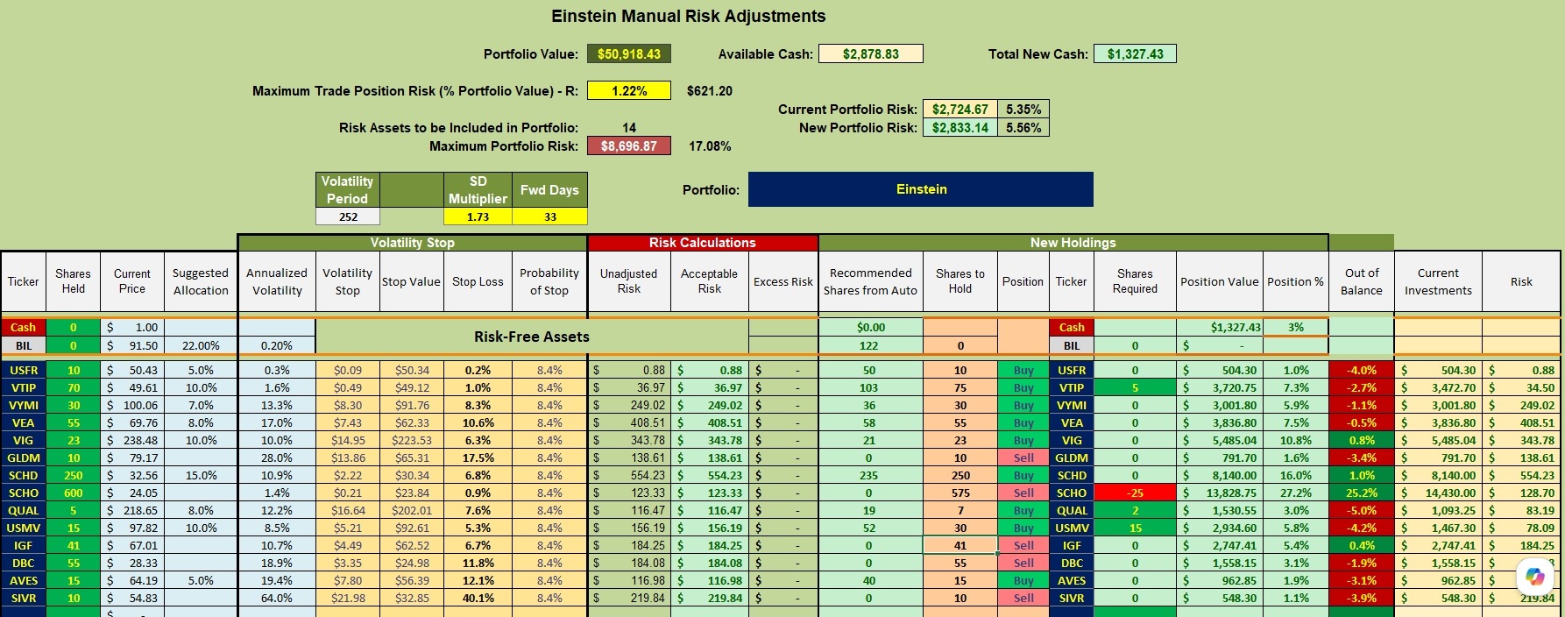1565x617 pixels.
Task: Select QUAL current investments 1,093.25
Action: [x=1438, y=510]
